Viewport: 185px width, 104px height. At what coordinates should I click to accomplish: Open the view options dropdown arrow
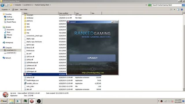(175, 10)
